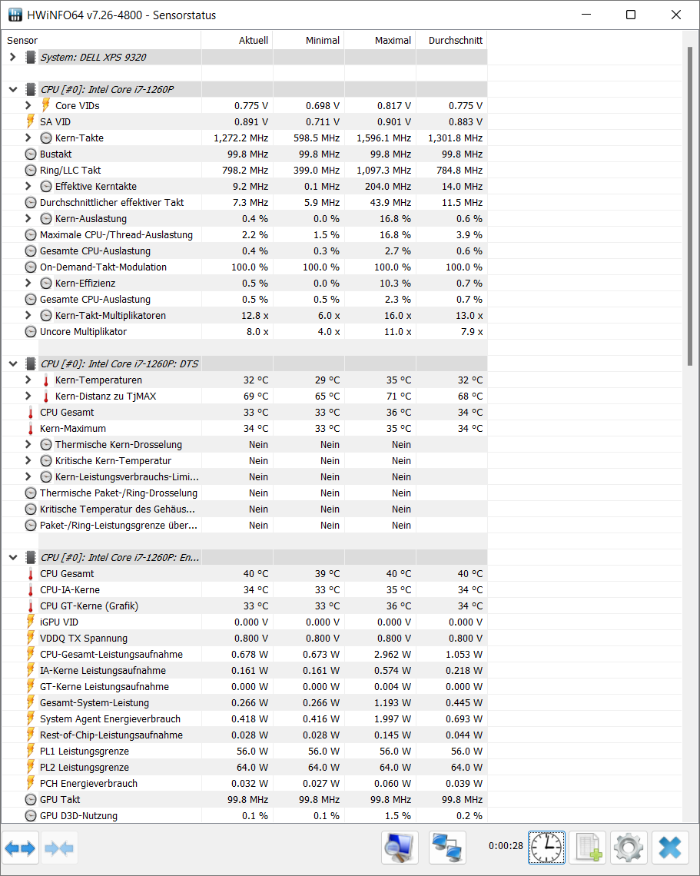The width and height of the screenshot is (700, 876).
Task: Select the GT-Kerne Leistungsaufnahme row
Action: pyautogui.click(x=244, y=687)
